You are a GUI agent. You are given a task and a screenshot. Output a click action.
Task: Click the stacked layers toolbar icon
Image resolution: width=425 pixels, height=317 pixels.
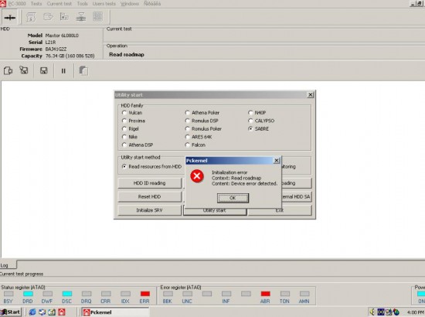(x=81, y=17)
